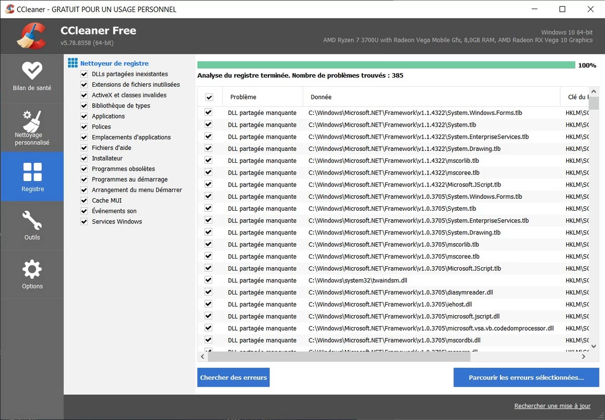Click Parcourir les erreurs sélectionnées button

pos(526,378)
